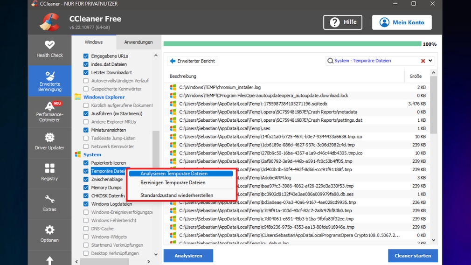Toggle index.dat Dateien checkbox
Image resolution: width=471 pixels, height=265 pixels.
[x=86, y=64]
